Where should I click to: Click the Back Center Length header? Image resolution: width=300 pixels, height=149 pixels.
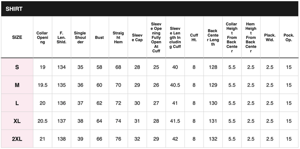tap(213, 37)
